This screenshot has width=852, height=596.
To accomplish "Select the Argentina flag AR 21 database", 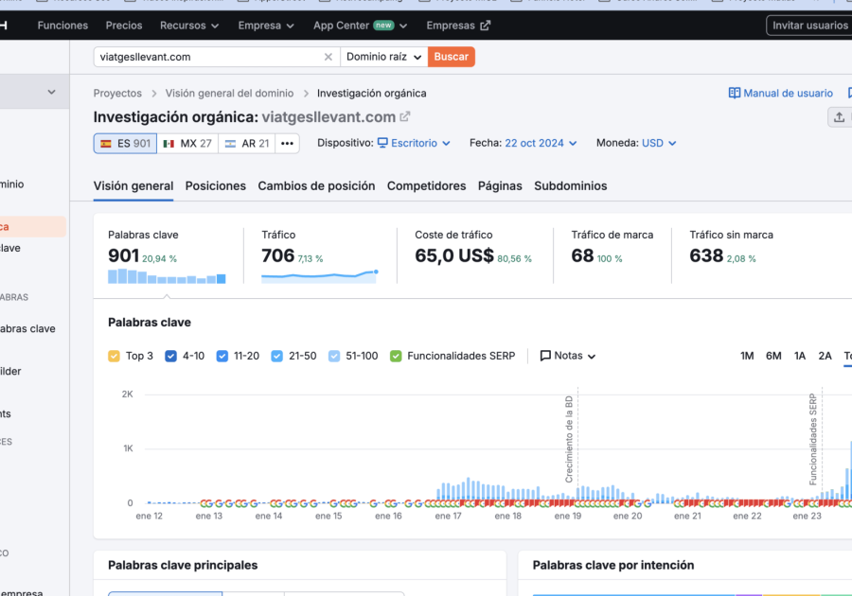I will click(247, 143).
